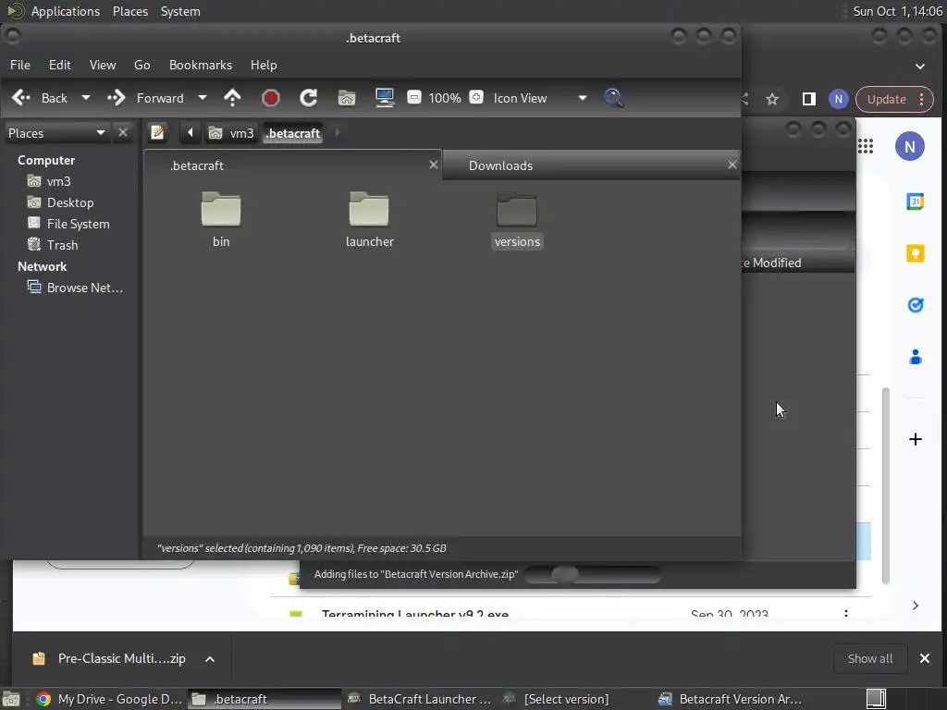This screenshot has height=710, width=947.
Task: Close the Downloads tab
Action: pos(732,165)
